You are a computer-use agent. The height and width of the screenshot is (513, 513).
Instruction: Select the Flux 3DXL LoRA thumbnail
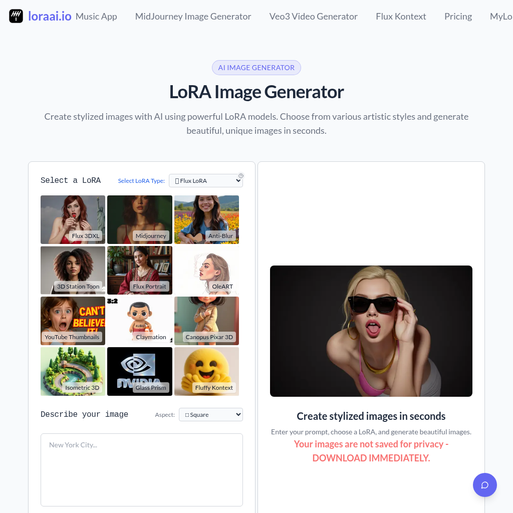73,219
